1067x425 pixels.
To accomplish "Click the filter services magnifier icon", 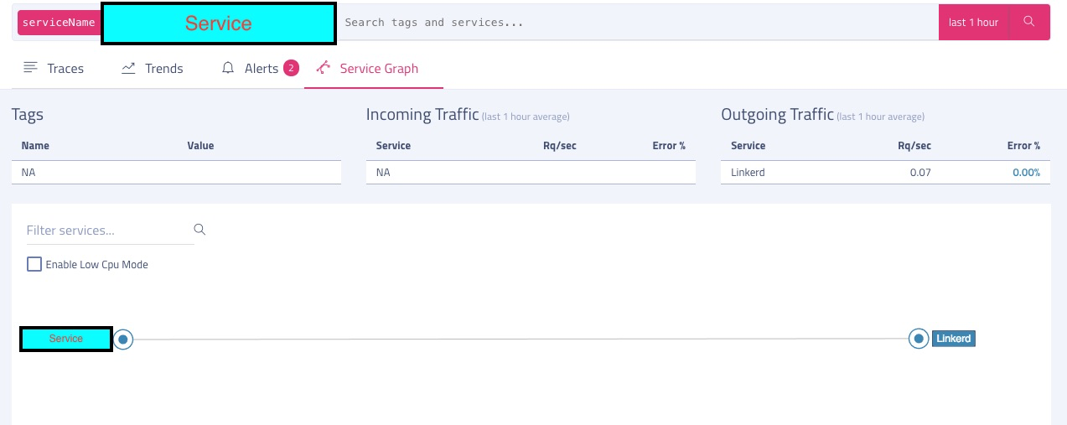I will (x=199, y=229).
